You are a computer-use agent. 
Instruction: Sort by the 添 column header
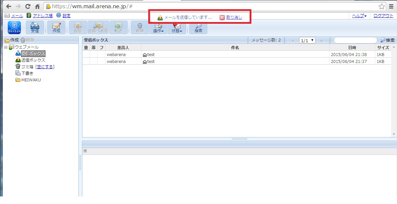[94, 47]
